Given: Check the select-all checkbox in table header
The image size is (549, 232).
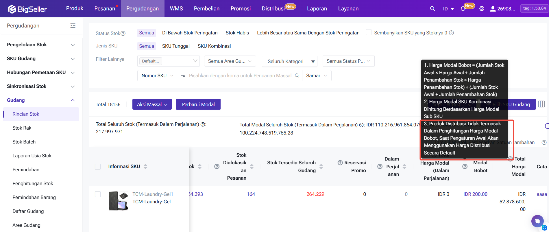Looking at the screenshot, I should click(98, 167).
